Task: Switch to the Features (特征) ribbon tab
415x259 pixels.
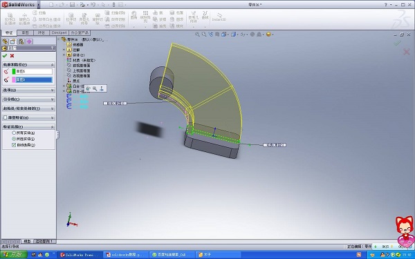Action: tap(9, 32)
